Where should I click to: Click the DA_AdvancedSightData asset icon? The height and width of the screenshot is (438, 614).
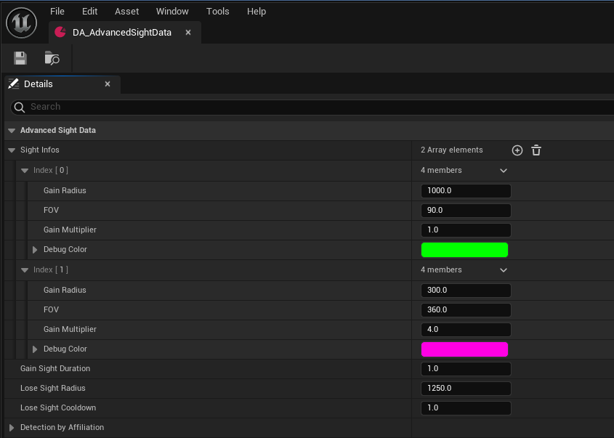[60, 32]
